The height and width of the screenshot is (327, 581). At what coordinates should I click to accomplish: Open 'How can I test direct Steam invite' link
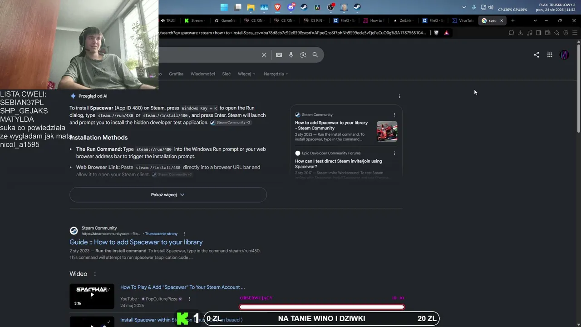[x=339, y=163]
